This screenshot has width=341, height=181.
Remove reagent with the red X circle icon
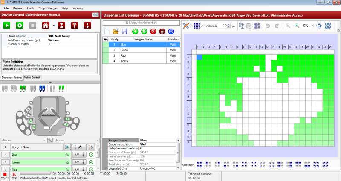coord(153,32)
